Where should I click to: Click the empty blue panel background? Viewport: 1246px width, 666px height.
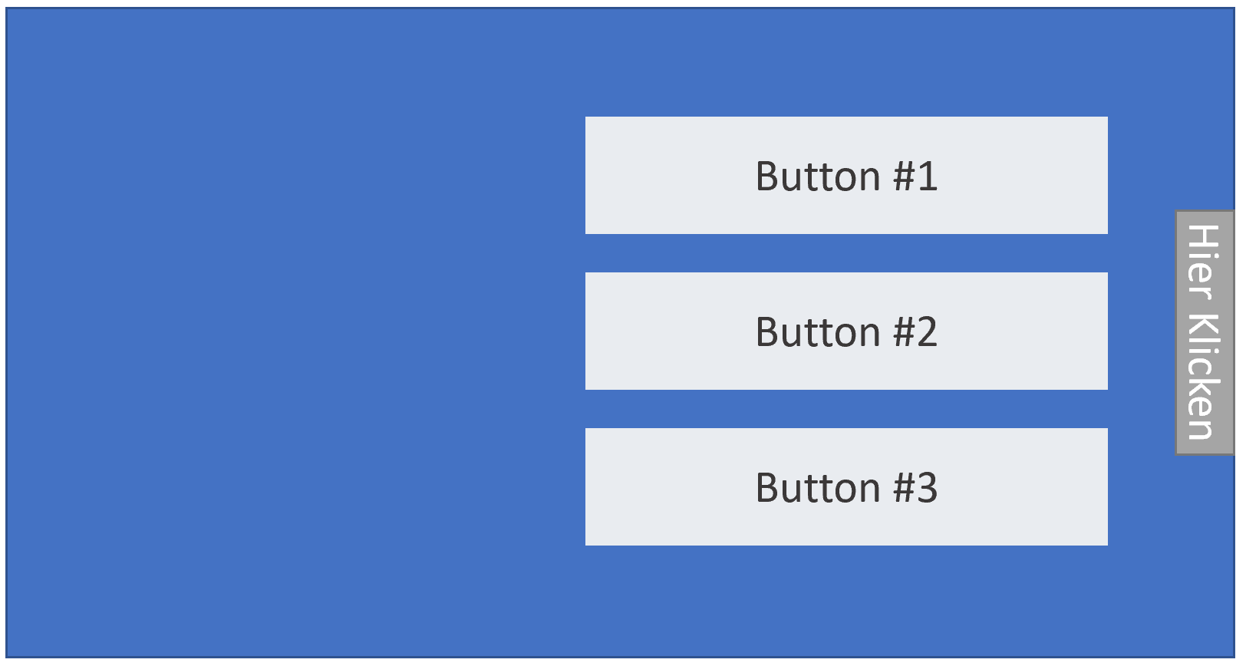[292, 332]
